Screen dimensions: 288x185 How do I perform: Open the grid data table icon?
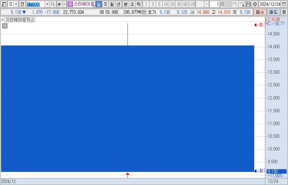(5, 26)
